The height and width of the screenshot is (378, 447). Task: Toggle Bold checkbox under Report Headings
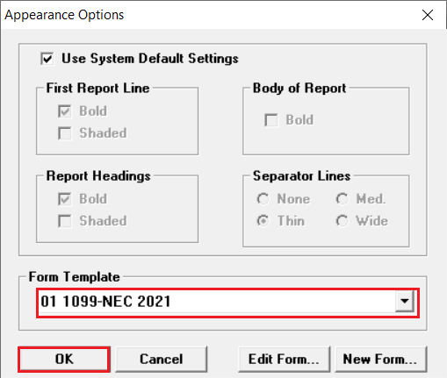pyautogui.click(x=64, y=199)
